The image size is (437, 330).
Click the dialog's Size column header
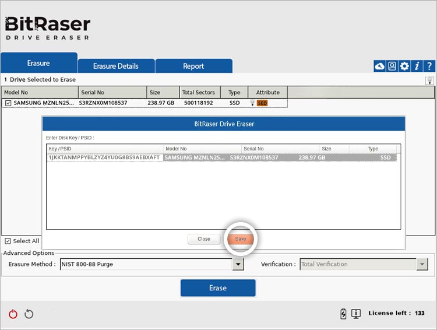click(334, 149)
